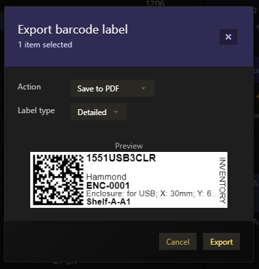Image resolution: width=259 pixels, height=269 pixels.
Task: Click the arrow beside Save to PDF
Action: click(x=143, y=88)
